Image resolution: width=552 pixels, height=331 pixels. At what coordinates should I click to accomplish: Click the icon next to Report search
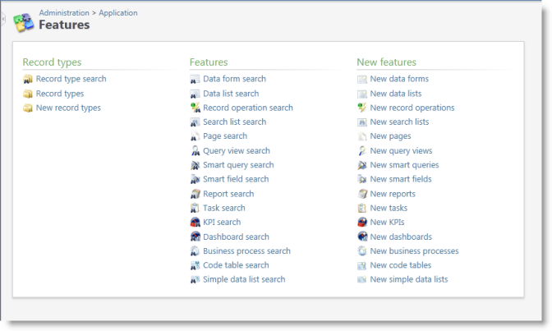click(x=195, y=194)
